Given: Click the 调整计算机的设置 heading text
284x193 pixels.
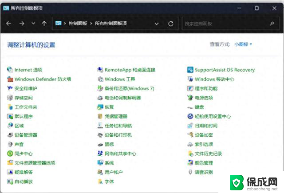Looking at the screenshot, I should (31, 45).
